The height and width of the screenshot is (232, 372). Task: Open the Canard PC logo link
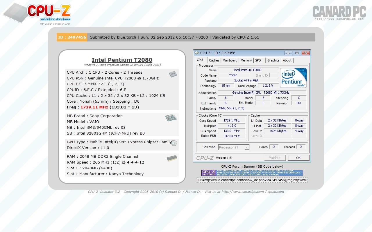click(339, 13)
